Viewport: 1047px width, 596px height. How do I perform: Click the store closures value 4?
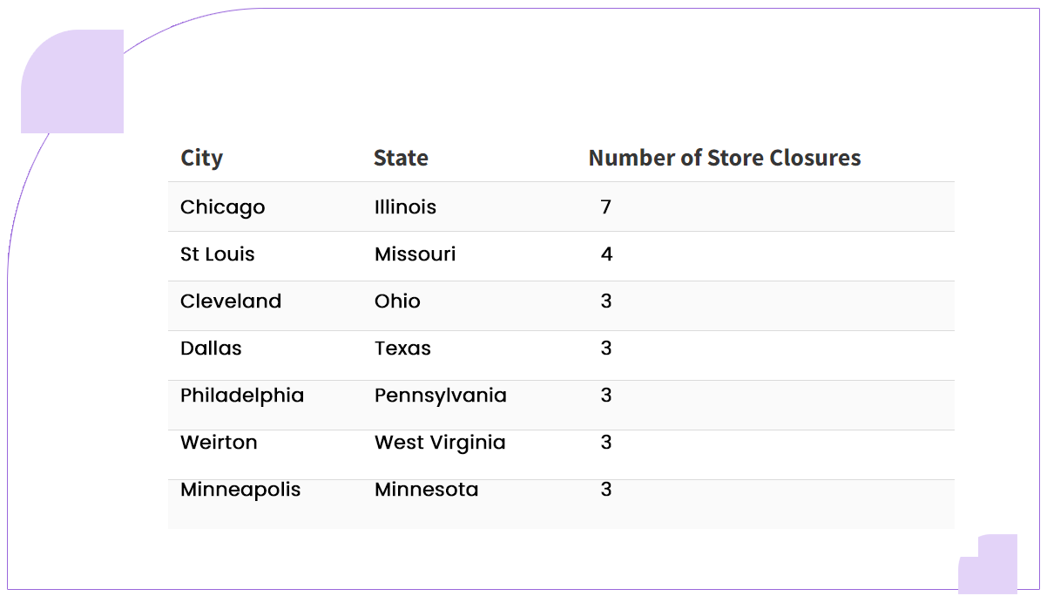[606, 254]
